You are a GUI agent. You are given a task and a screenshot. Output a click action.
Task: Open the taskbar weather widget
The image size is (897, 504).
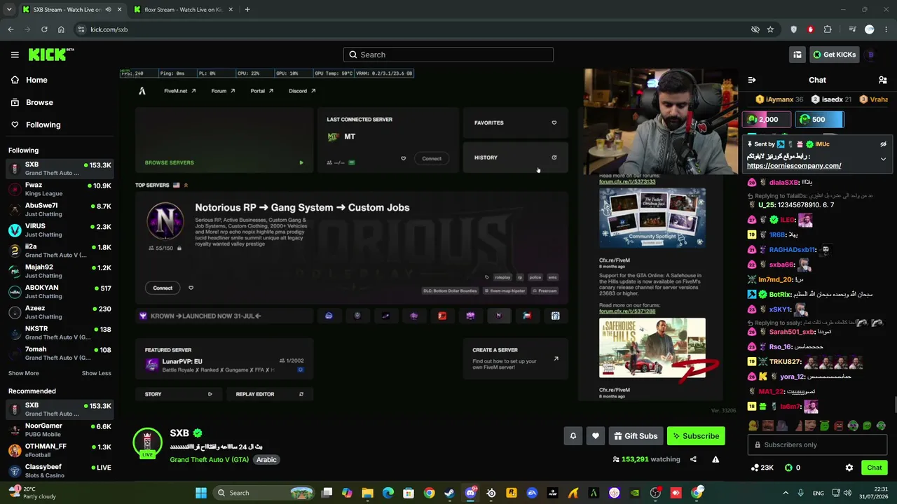[x=32, y=493]
